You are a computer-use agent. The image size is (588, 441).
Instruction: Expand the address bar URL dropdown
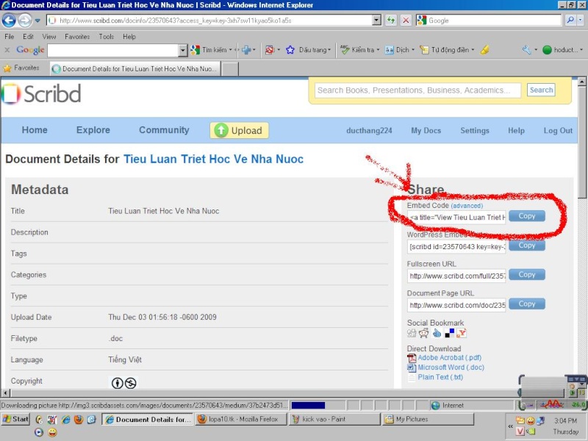point(376,21)
